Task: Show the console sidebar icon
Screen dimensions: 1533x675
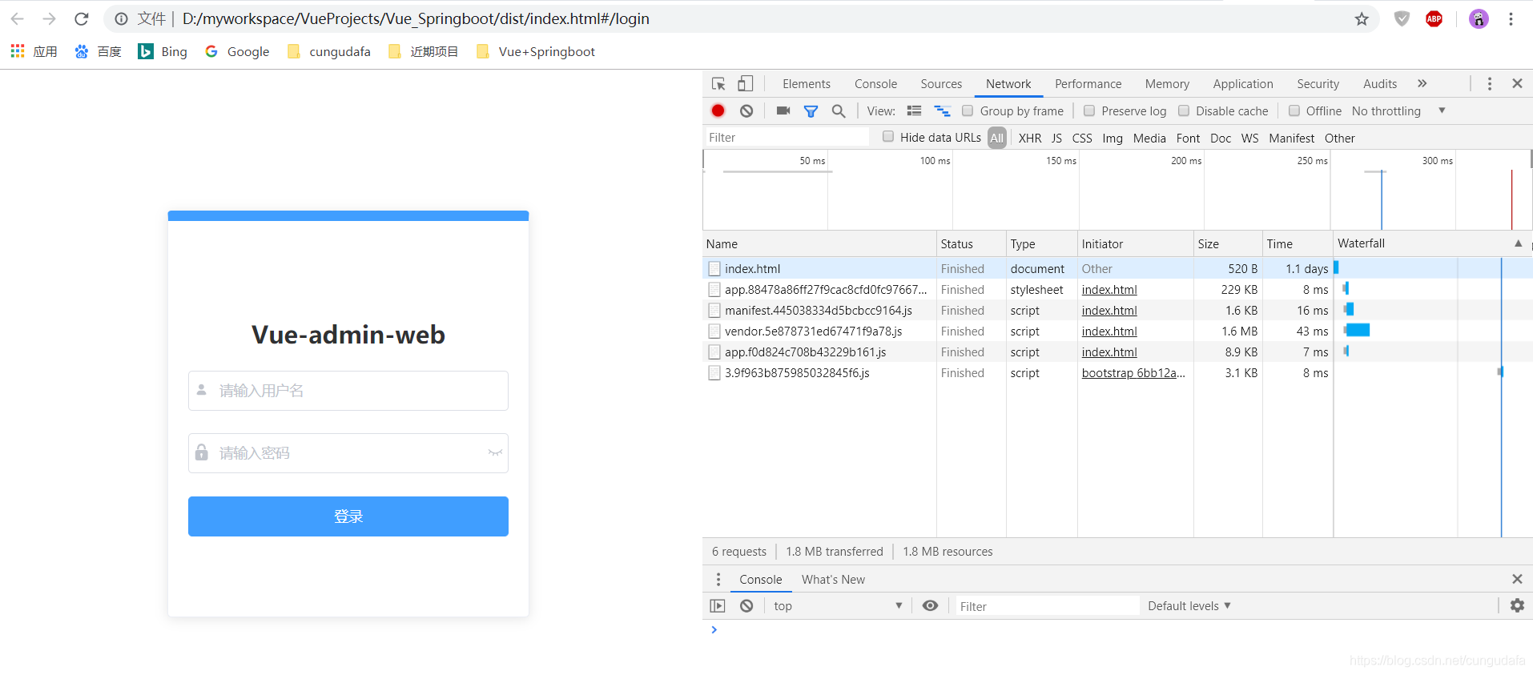Action: pyautogui.click(x=718, y=606)
